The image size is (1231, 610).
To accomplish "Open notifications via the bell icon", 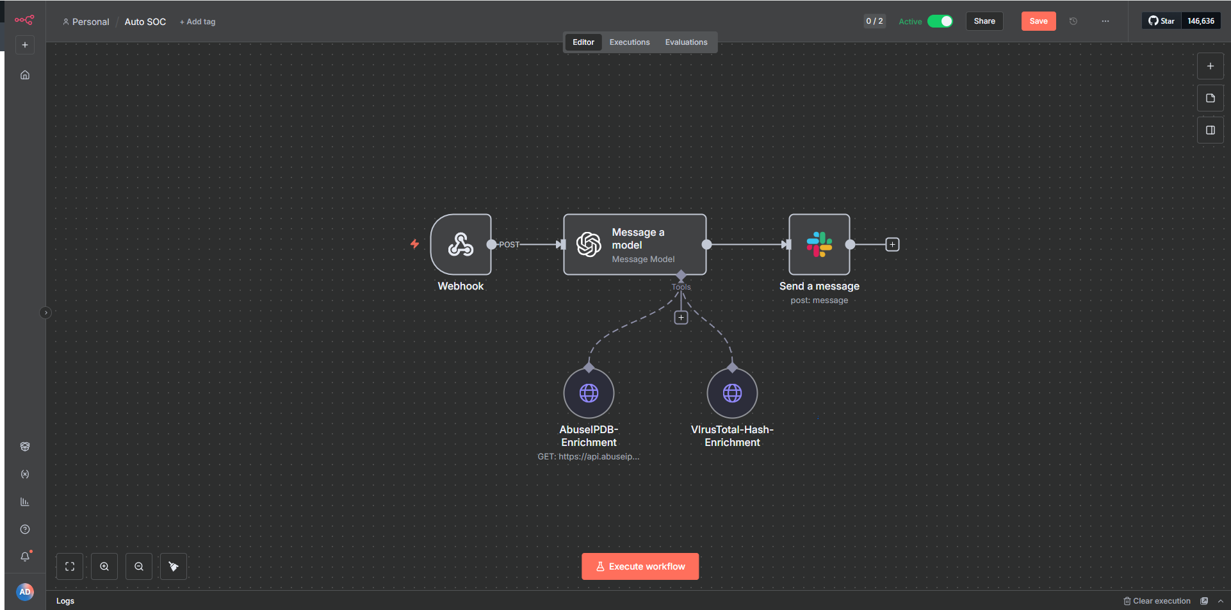I will point(25,556).
